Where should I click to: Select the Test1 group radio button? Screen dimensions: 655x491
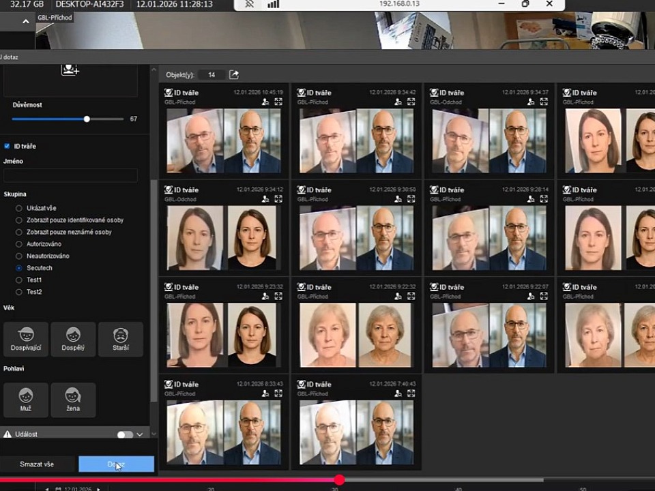point(19,280)
